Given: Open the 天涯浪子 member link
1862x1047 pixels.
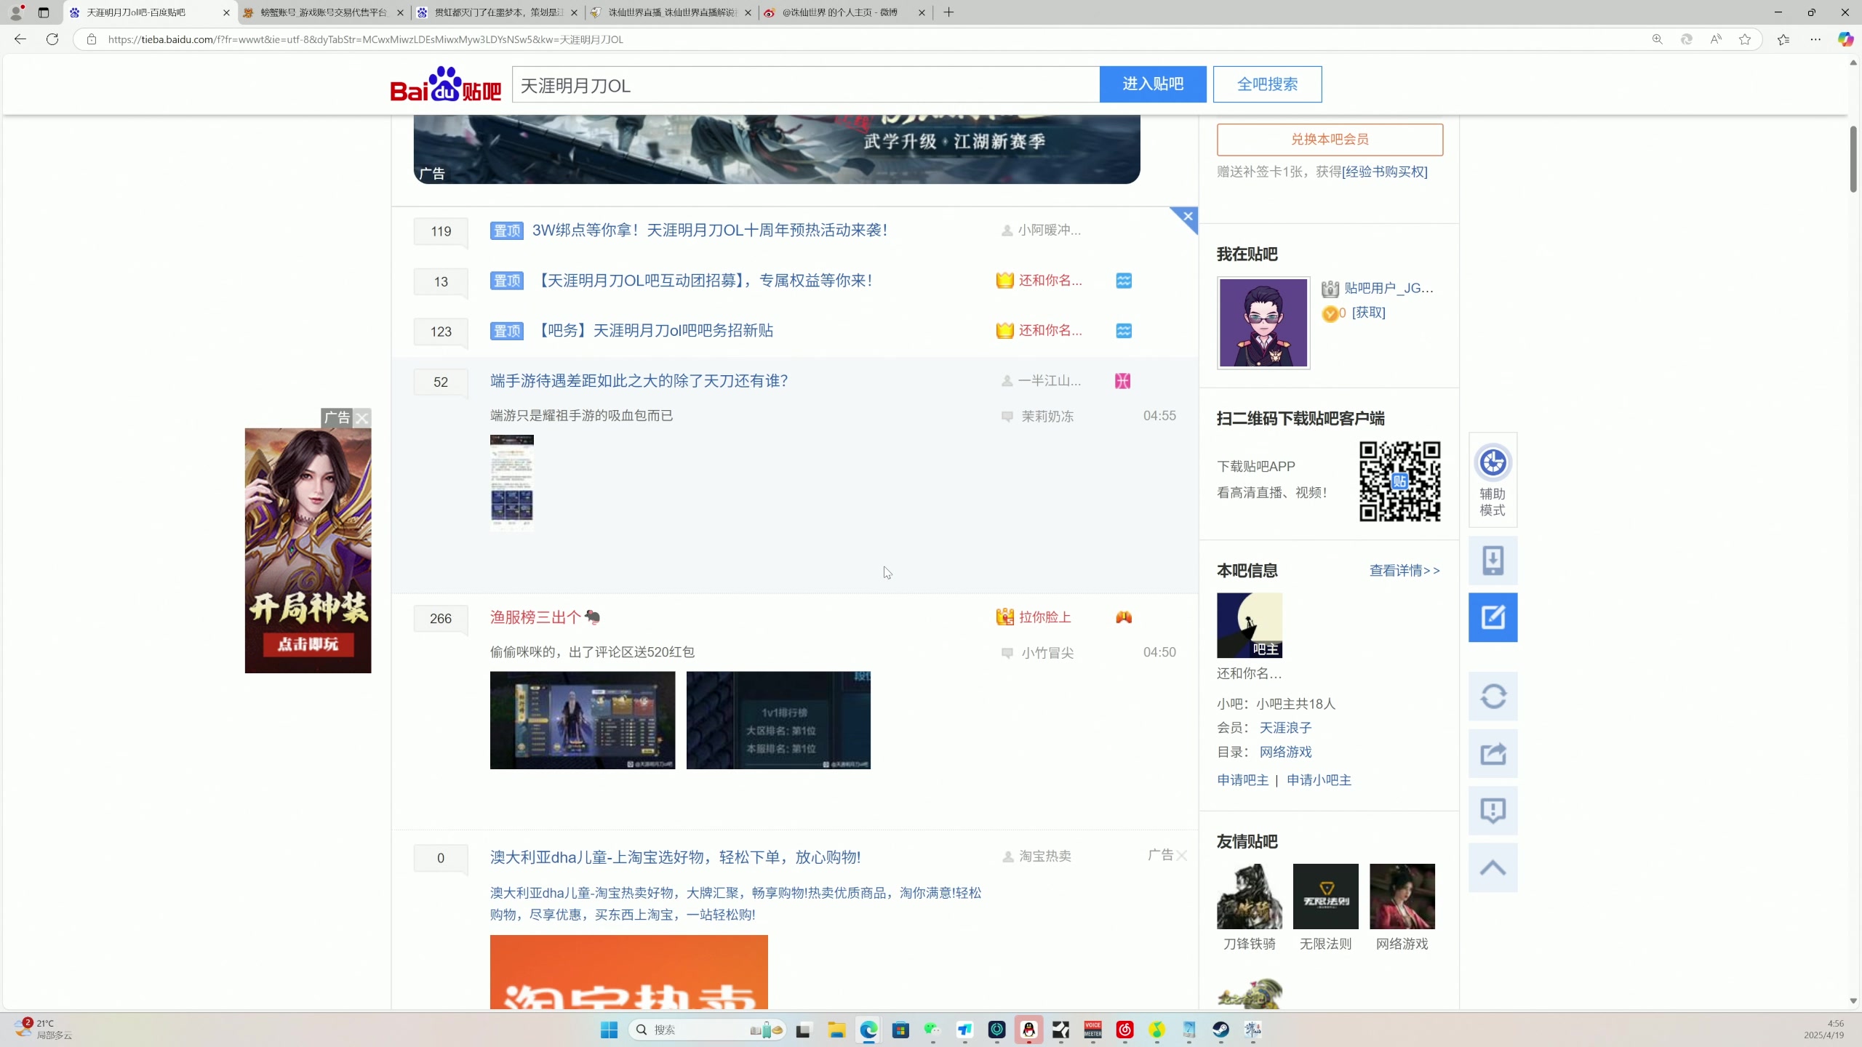Looking at the screenshot, I should [x=1285, y=728].
